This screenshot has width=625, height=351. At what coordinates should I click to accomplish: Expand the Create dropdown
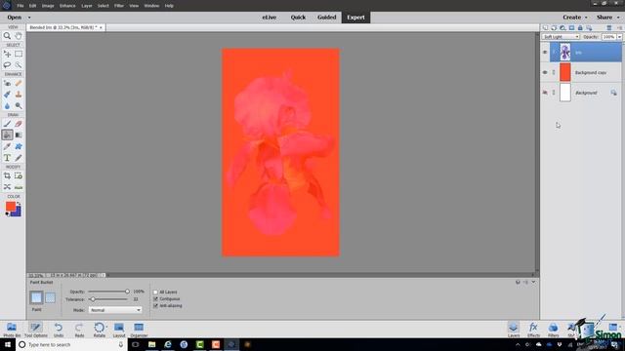575,18
